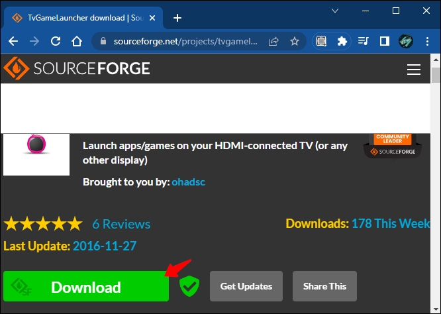441x314 pixels.
Task: Close the TvGameLauncher download tab
Action: tap(152, 18)
